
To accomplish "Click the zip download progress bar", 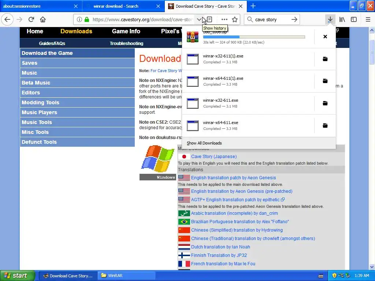I will pos(254,37).
